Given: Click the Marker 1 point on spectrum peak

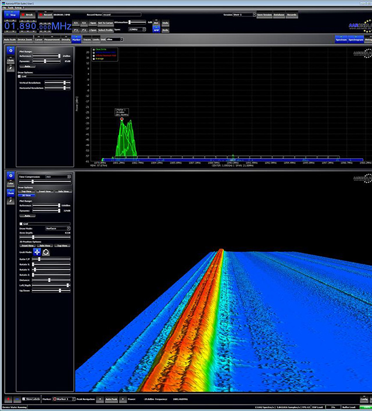Looking at the screenshot, I should point(121,119).
